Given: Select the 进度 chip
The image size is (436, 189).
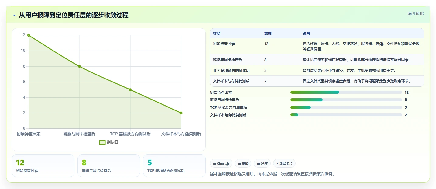Looking at the screenshot, I should pos(262,163).
